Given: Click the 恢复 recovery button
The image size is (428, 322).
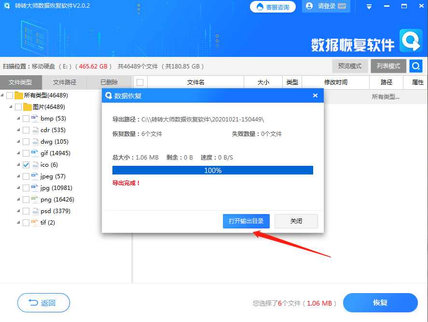Looking at the screenshot, I should pos(380,303).
